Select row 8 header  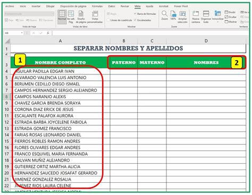[x=6, y=97]
